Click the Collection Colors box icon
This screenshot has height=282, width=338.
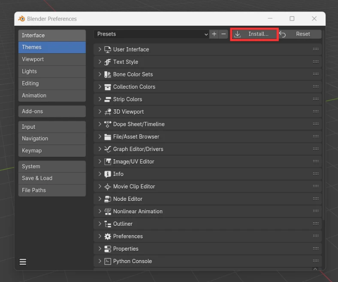click(108, 87)
